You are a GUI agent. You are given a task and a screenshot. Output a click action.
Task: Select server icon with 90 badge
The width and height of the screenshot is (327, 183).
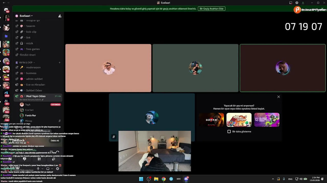coord(6,85)
